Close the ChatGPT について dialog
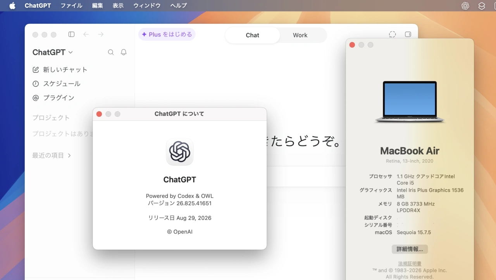The height and width of the screenshot is (280, 496). coord(99,114)
